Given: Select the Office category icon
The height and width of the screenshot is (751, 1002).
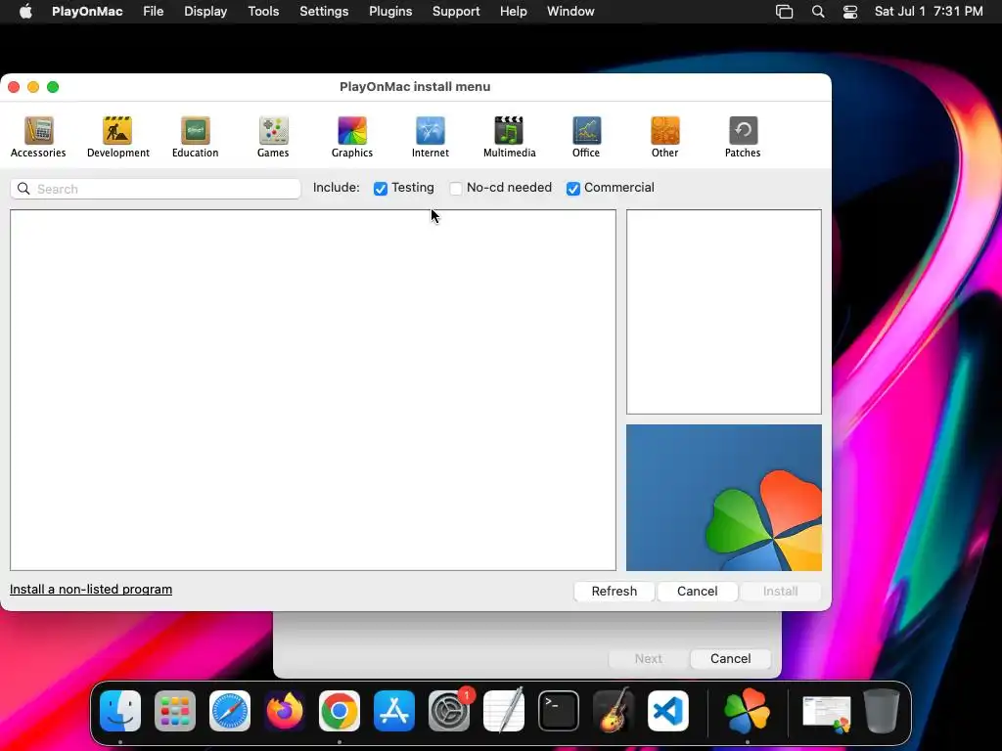Looking at the screenshot, I should (586, 137).
